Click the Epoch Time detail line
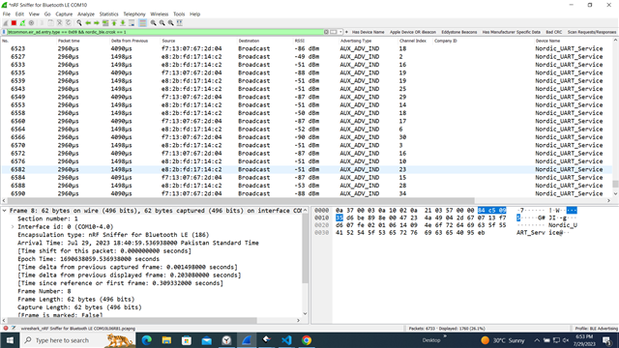The width and height of the screenshot is (619, 348). (88, 259)
